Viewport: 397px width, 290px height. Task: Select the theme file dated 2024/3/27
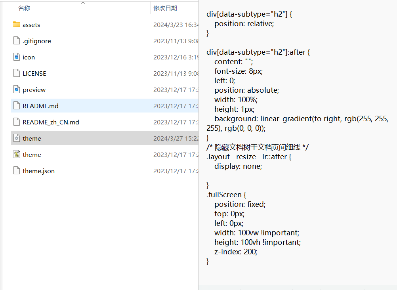tap(32, 139)
